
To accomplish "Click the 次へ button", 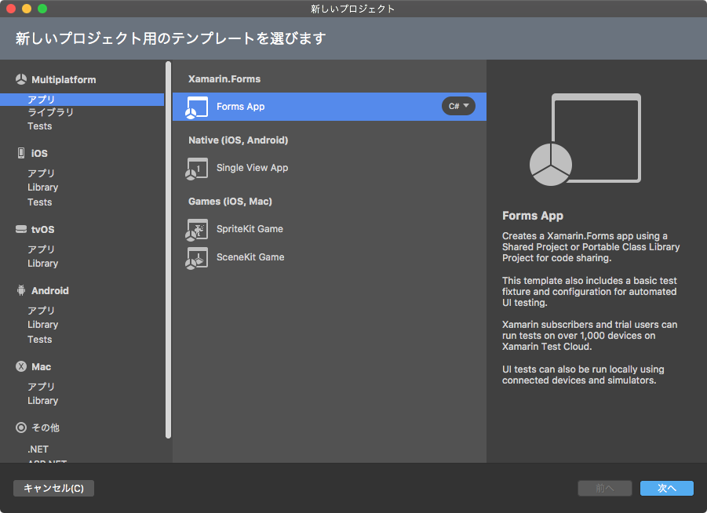I will 665,488.
